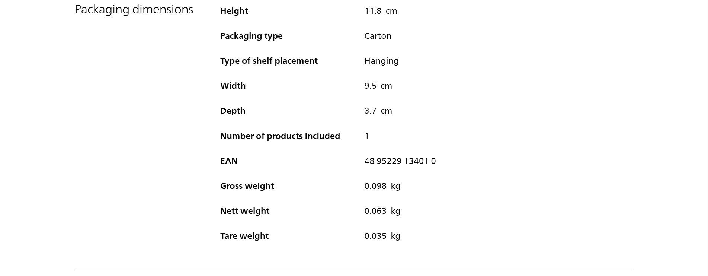Click the Gross weight label

tap(247, 186)
